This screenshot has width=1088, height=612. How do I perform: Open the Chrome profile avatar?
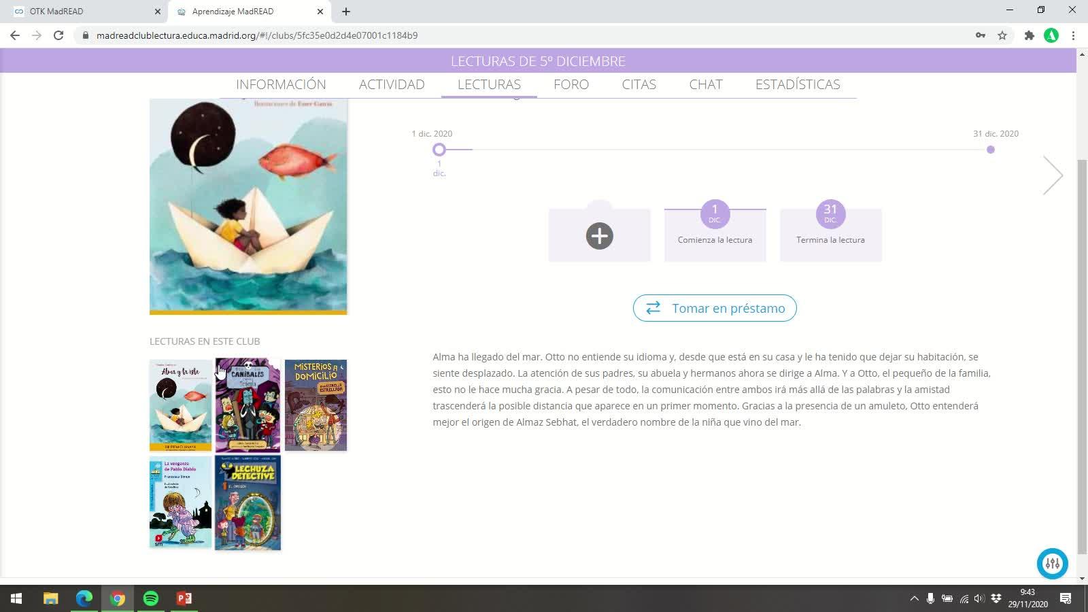tap(1051, 35)
